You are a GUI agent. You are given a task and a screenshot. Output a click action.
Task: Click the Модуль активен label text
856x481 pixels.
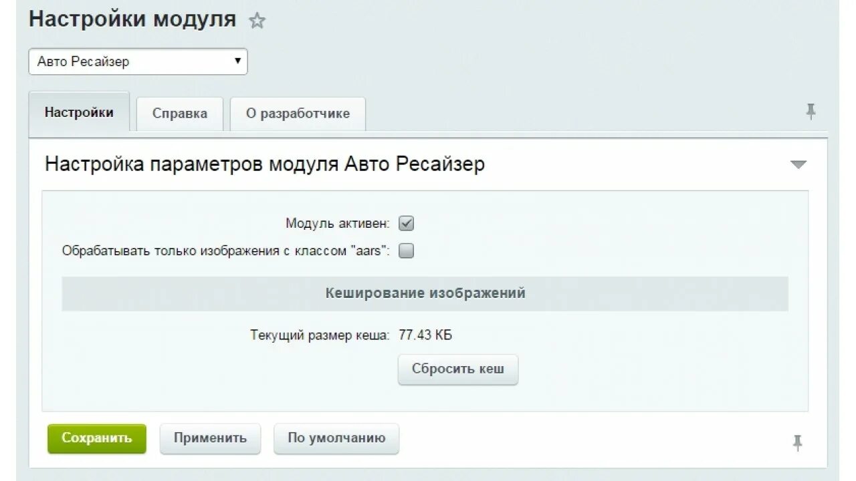pyautogui.click(x=337, y=224)
